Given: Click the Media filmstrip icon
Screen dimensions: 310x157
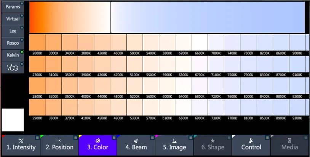Looking at the screenshot, I should [289, 140].
